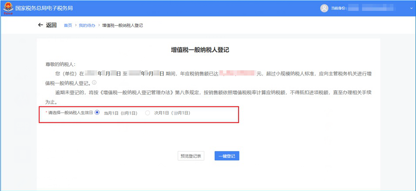The image size is (416, 191).
Task: Click the 增值税一般纳税人登记 breadcrumb item
Action: [x=122, y=26]
